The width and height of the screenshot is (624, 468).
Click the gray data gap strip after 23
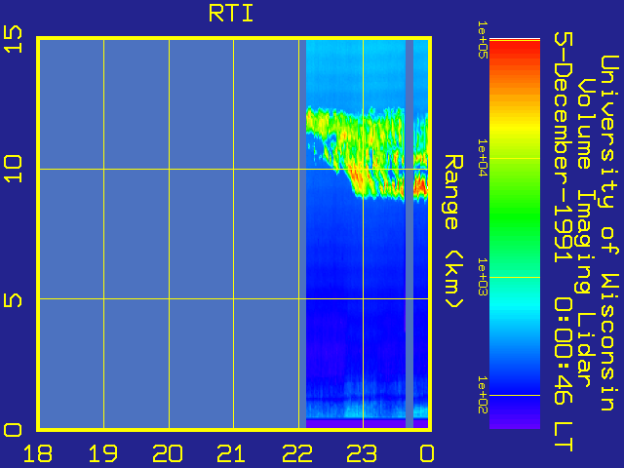pos(409,234)
